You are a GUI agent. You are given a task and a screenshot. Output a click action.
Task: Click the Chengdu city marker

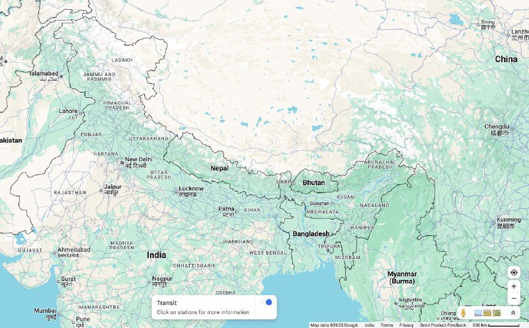tap(511, 130)
